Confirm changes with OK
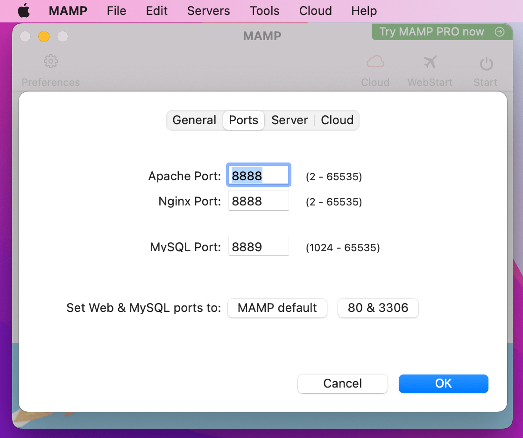Viewport: 523px width, 438px height. coord(443,383)
